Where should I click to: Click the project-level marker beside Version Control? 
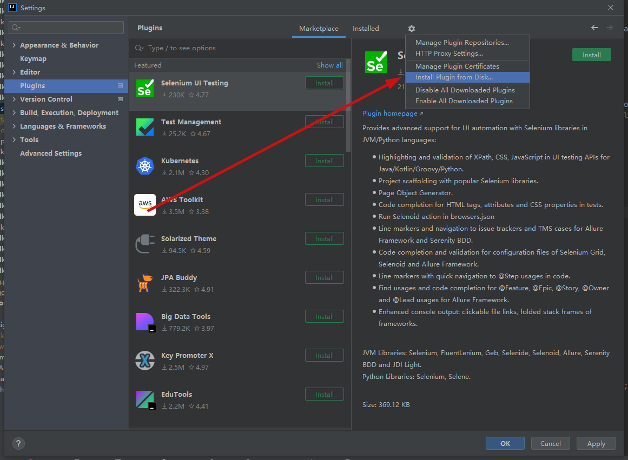point(120,99)
